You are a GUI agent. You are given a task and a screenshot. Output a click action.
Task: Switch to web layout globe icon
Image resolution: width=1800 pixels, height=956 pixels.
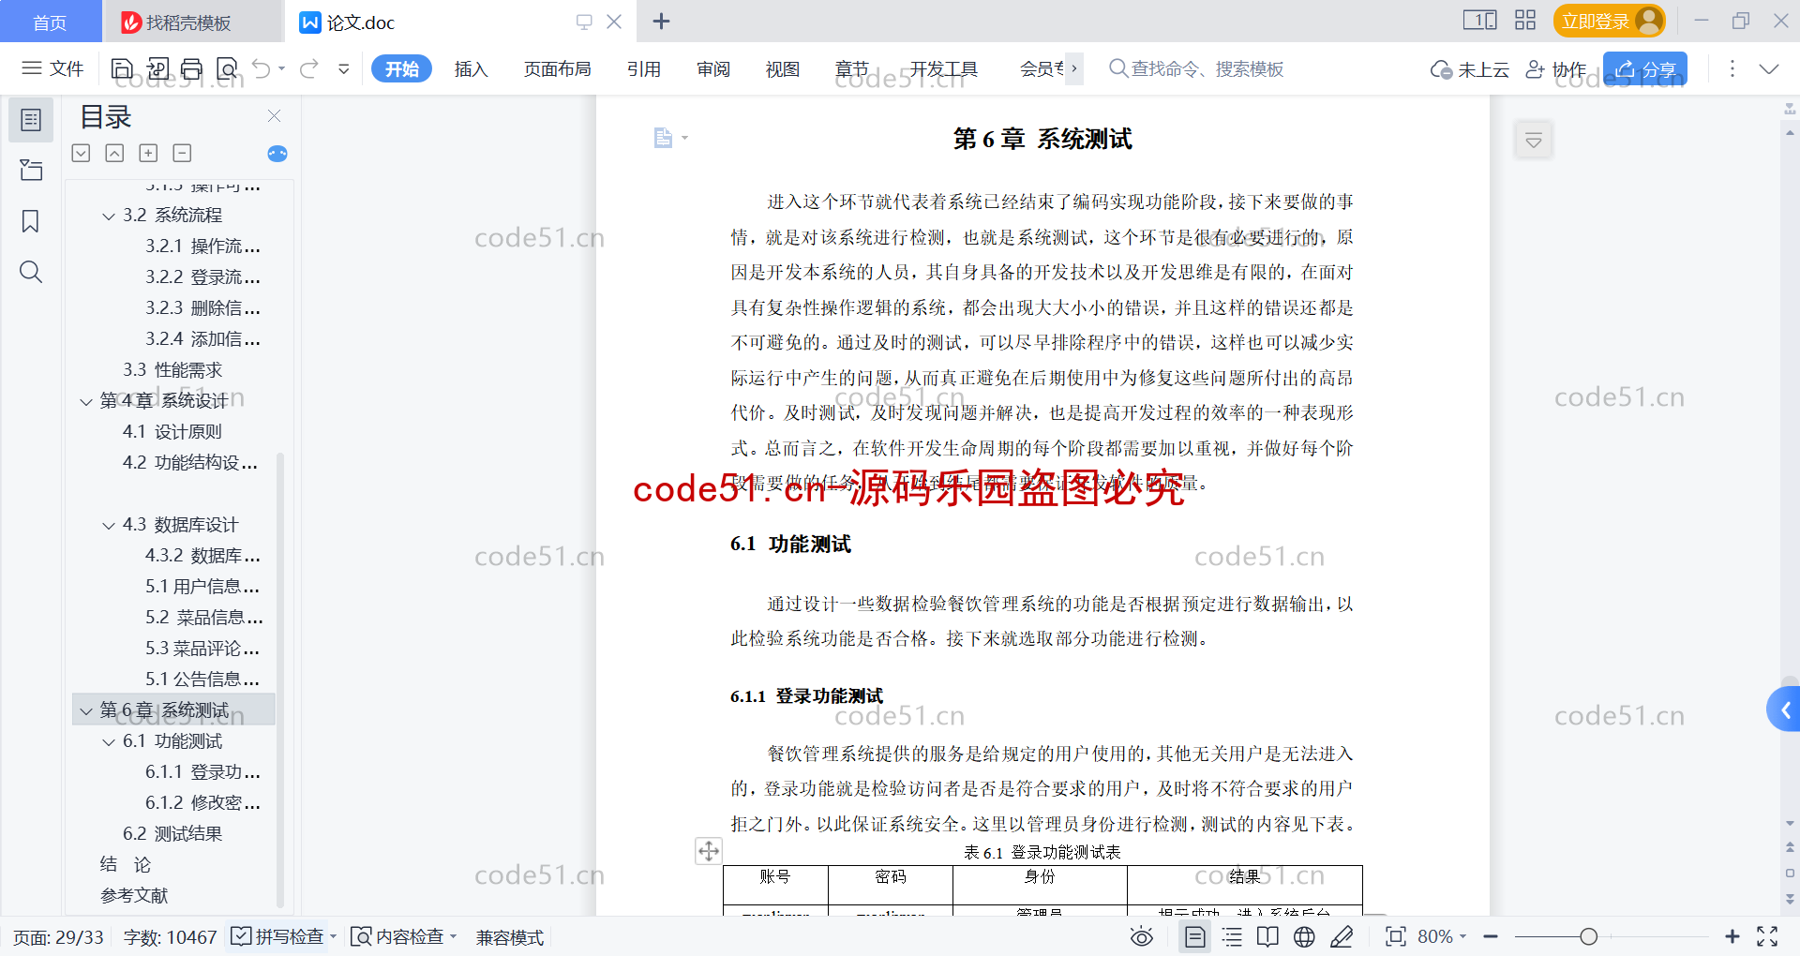[x=1304, y=936]
